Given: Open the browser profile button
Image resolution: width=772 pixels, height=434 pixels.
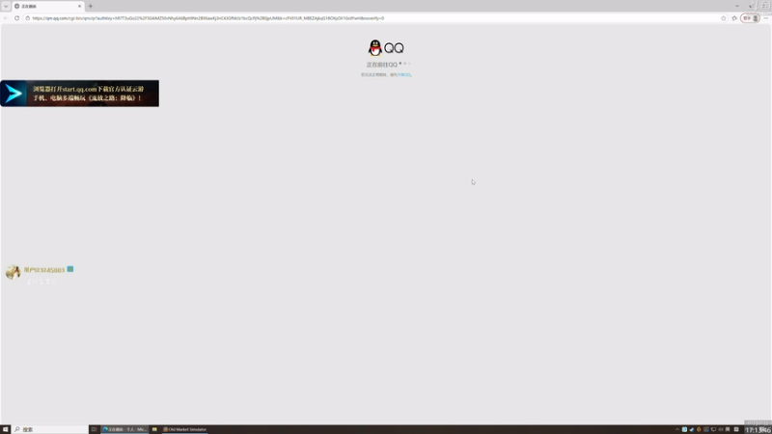Looking at the screenshot, I should pos(751,18).
